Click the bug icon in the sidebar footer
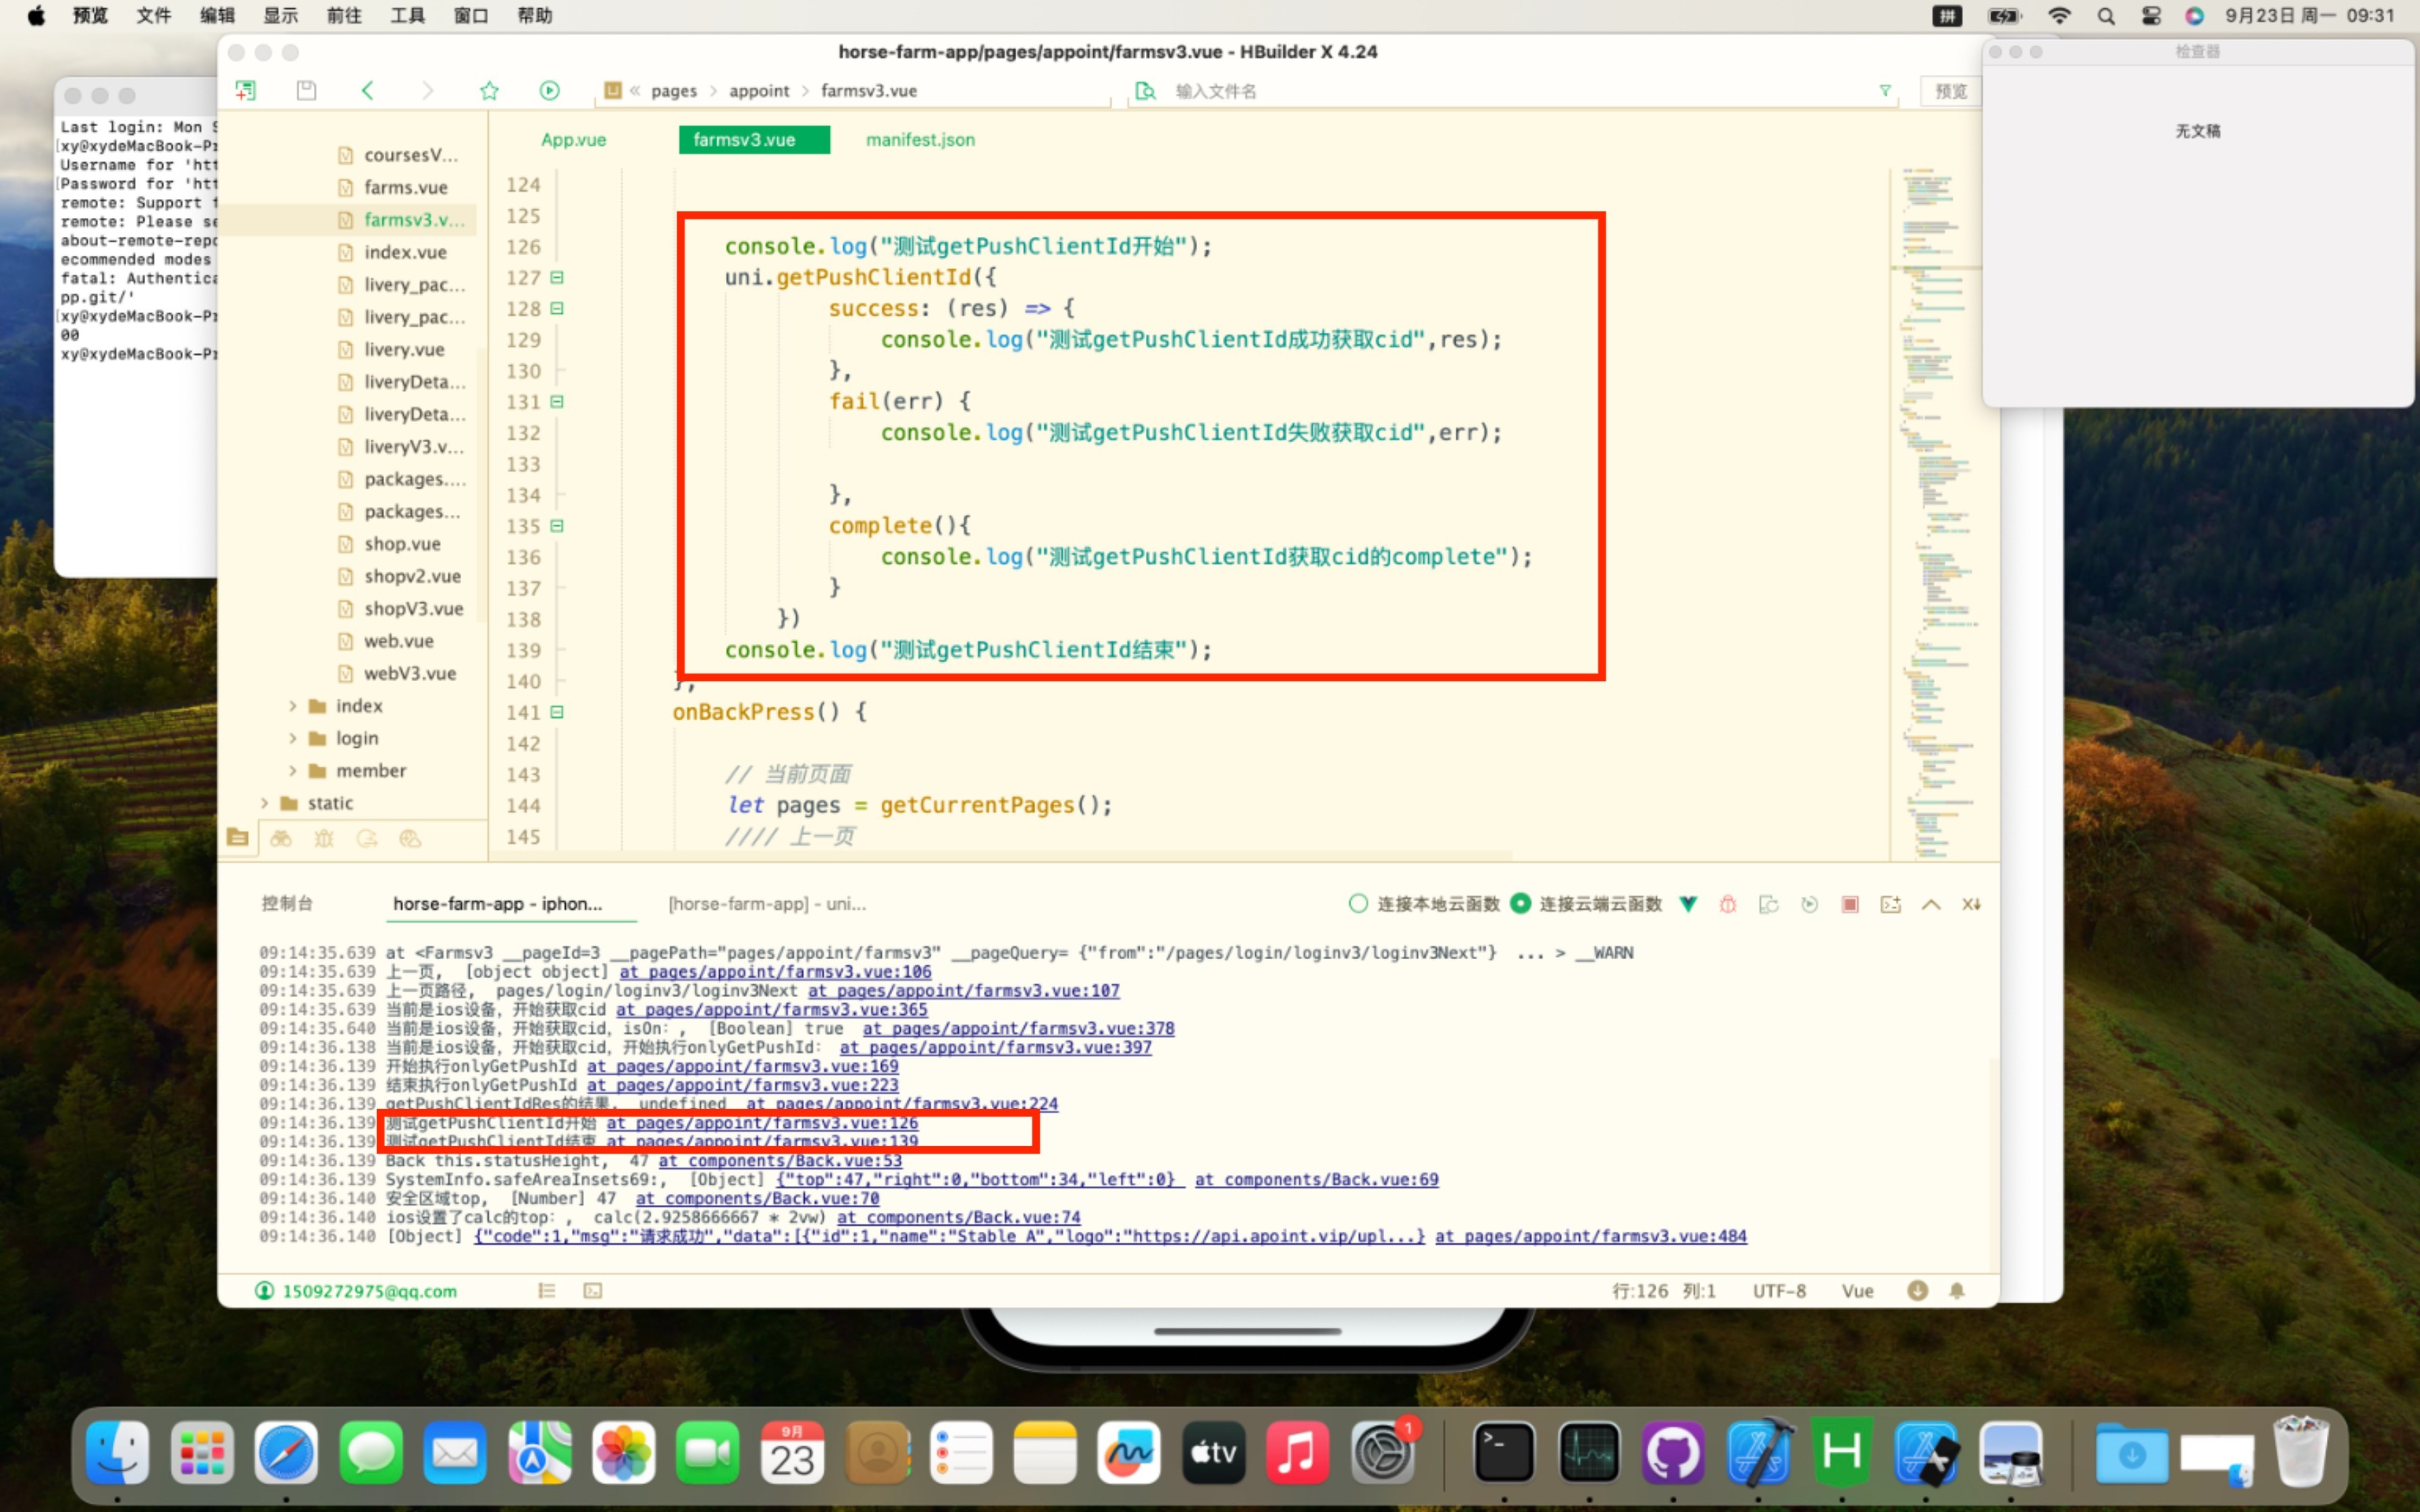 click(x=324, y=838)
